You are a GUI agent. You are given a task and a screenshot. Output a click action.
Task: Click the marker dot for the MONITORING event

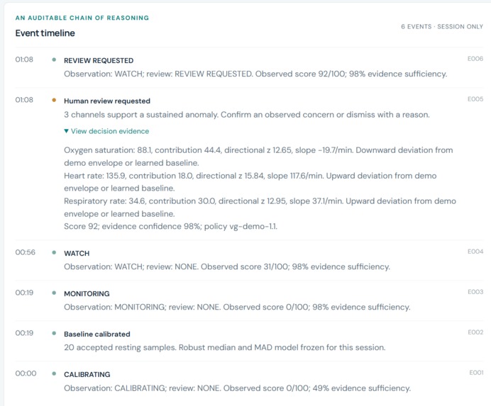pos(54,293)
